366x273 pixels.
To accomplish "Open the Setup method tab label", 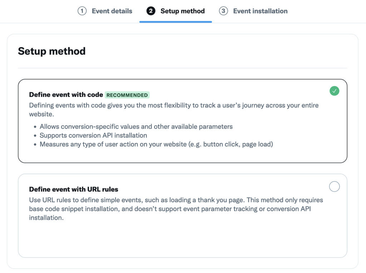I will (x=182, y=11).
